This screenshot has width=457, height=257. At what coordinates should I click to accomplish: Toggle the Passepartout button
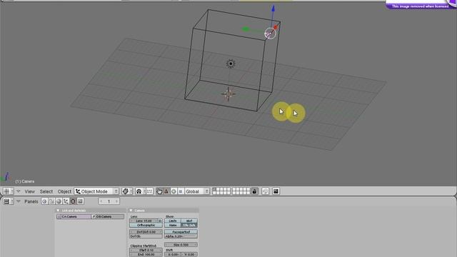181,232
